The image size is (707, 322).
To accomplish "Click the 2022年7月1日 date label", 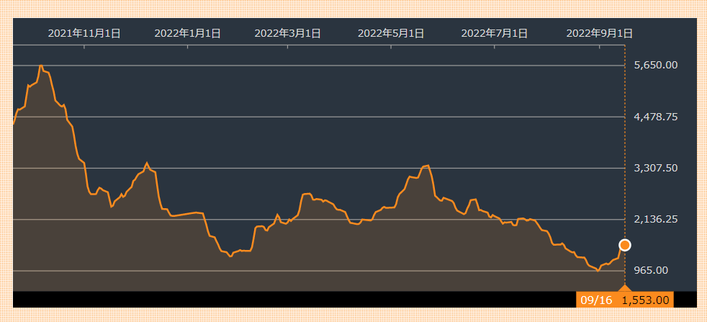I will point(495,33).
